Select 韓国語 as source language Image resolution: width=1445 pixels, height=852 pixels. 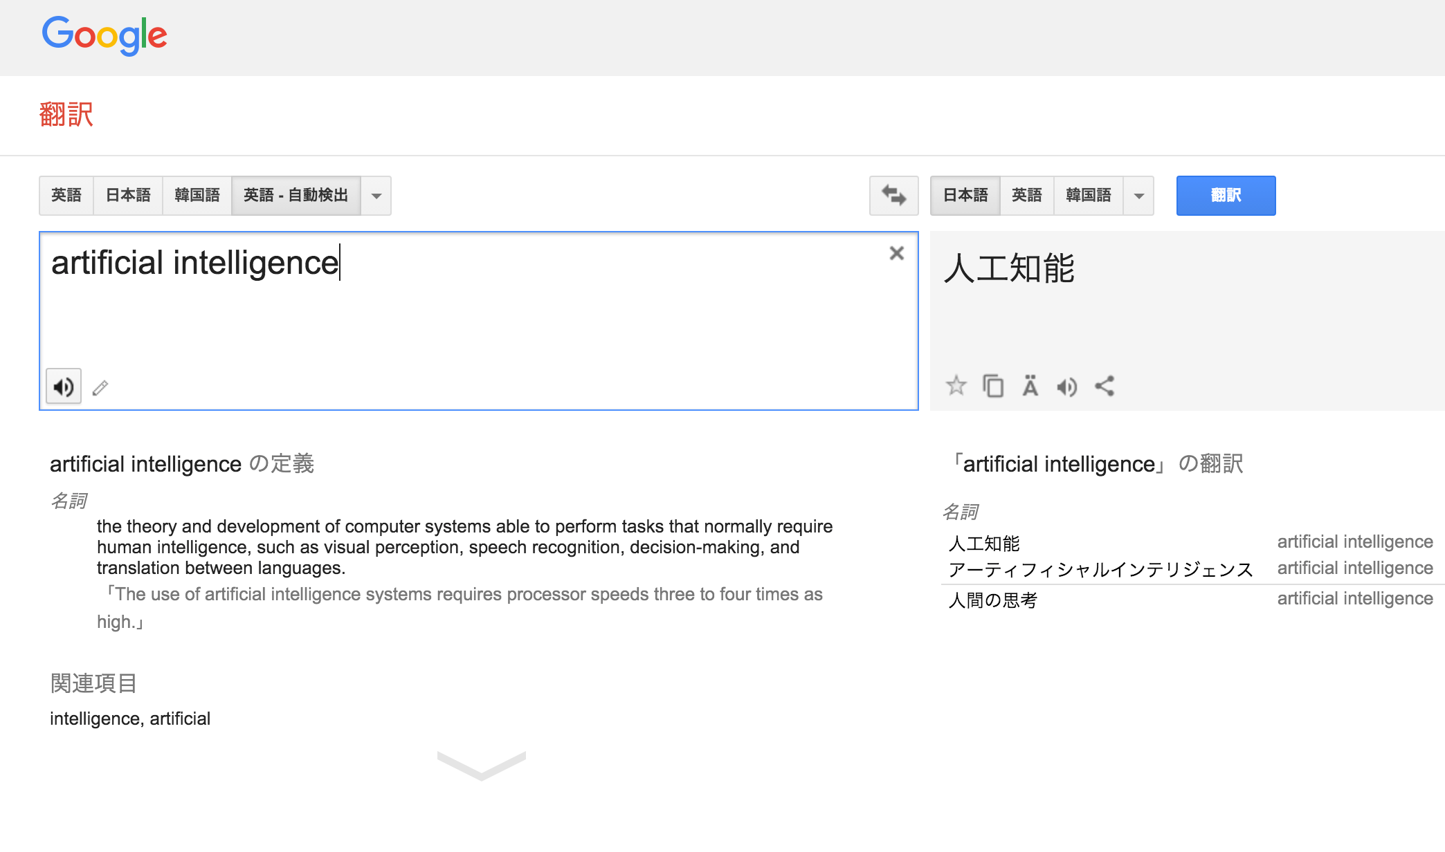pos(197,196)
